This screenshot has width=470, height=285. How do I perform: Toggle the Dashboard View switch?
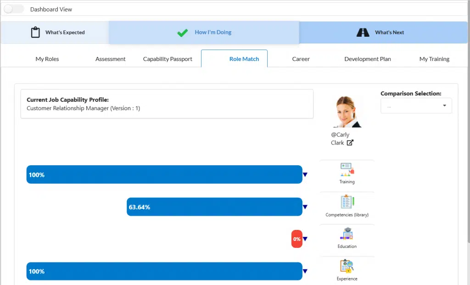pos(13,9)
